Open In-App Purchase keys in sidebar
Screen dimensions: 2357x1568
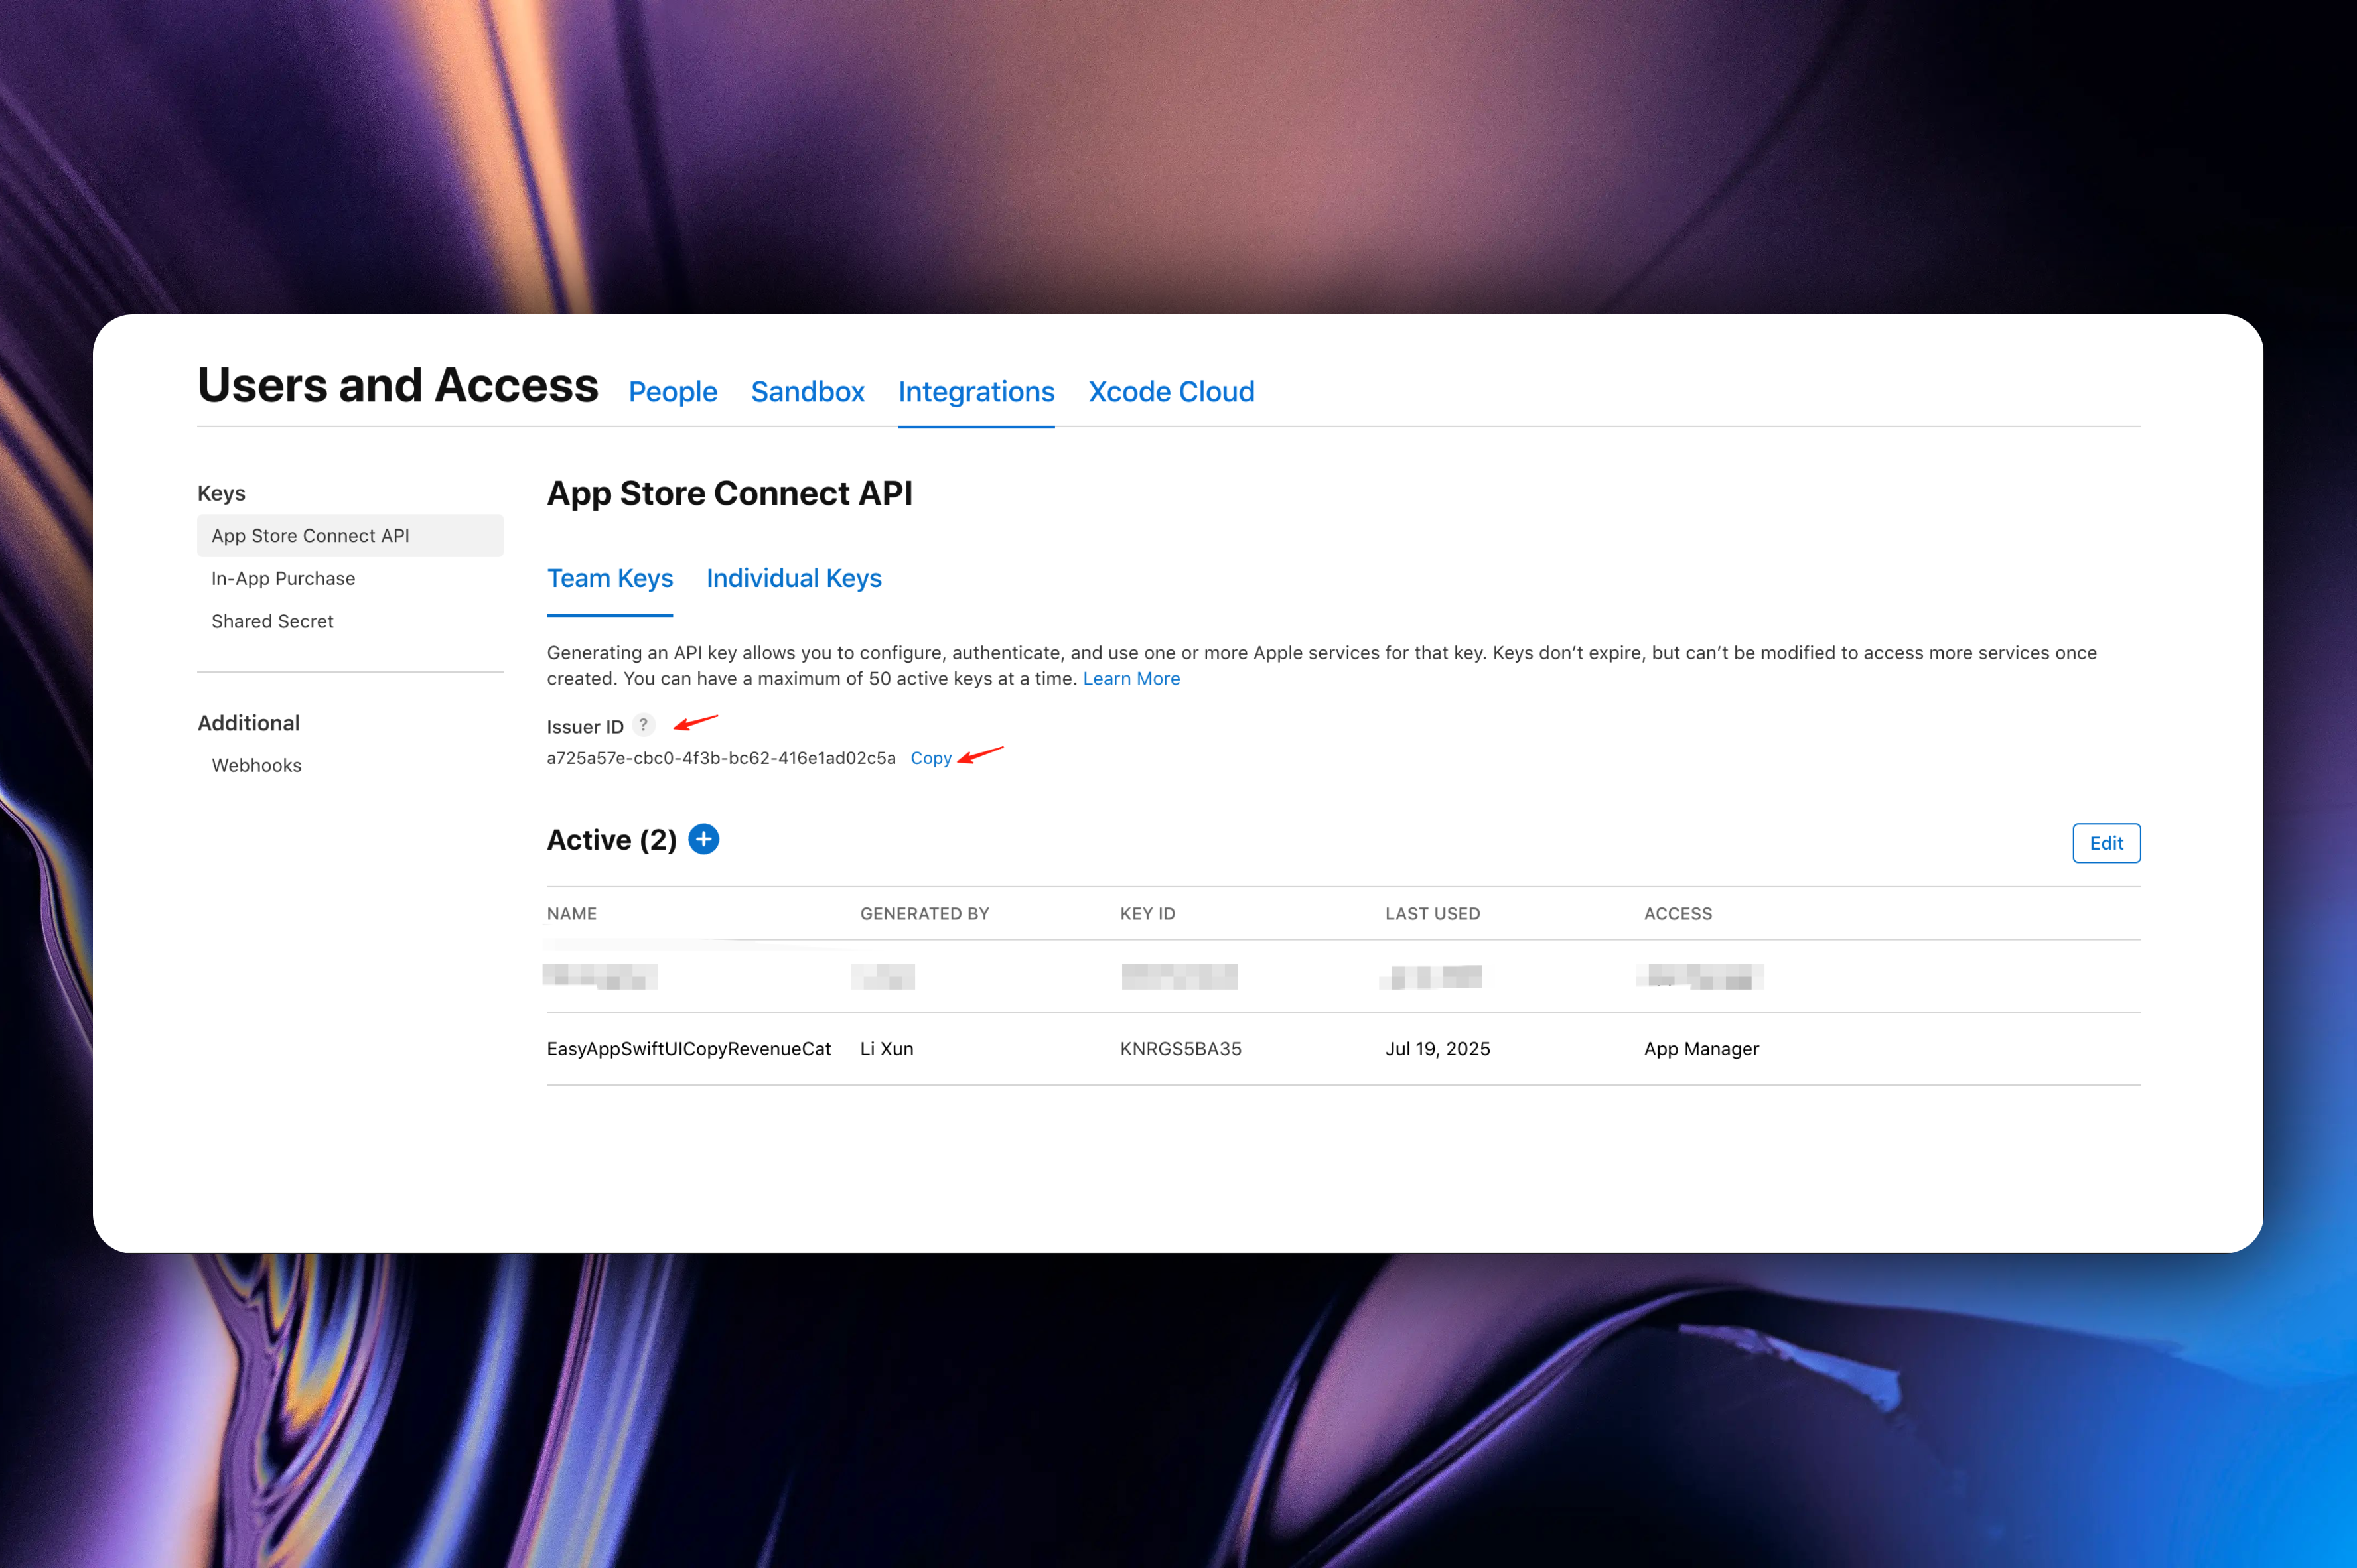pos(283,578)
